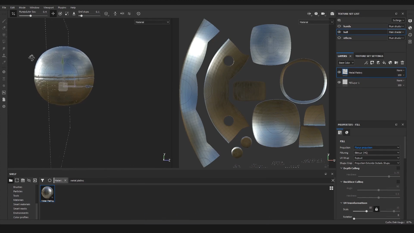Add a fill layer with paint bucket icon
This screenshot has width=414, height=233.
384,63
